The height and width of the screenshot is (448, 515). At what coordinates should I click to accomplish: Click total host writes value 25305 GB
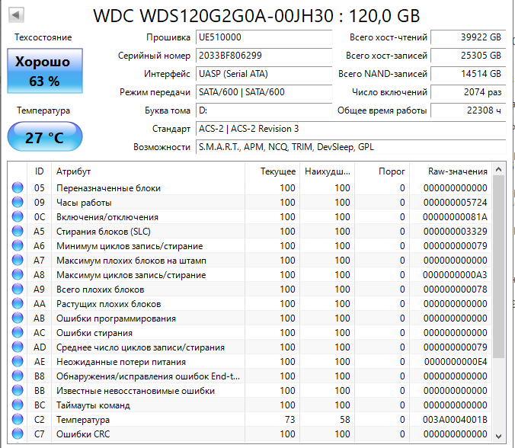pyautogui.click(x=468, y=56)
